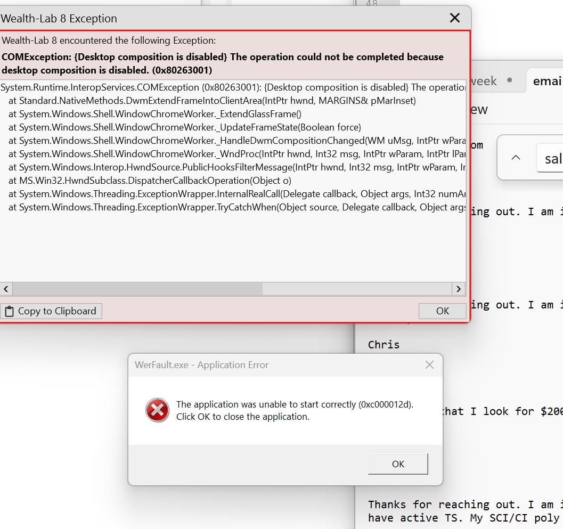
Task: Close the WerFault.exe Application Error dialog
Action: (x=429, y=365)
